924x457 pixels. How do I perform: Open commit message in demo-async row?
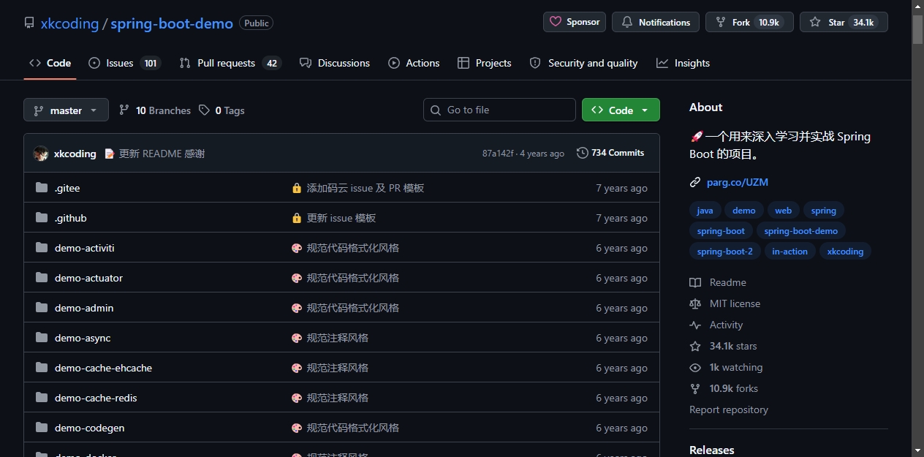(x=338, y=338)
